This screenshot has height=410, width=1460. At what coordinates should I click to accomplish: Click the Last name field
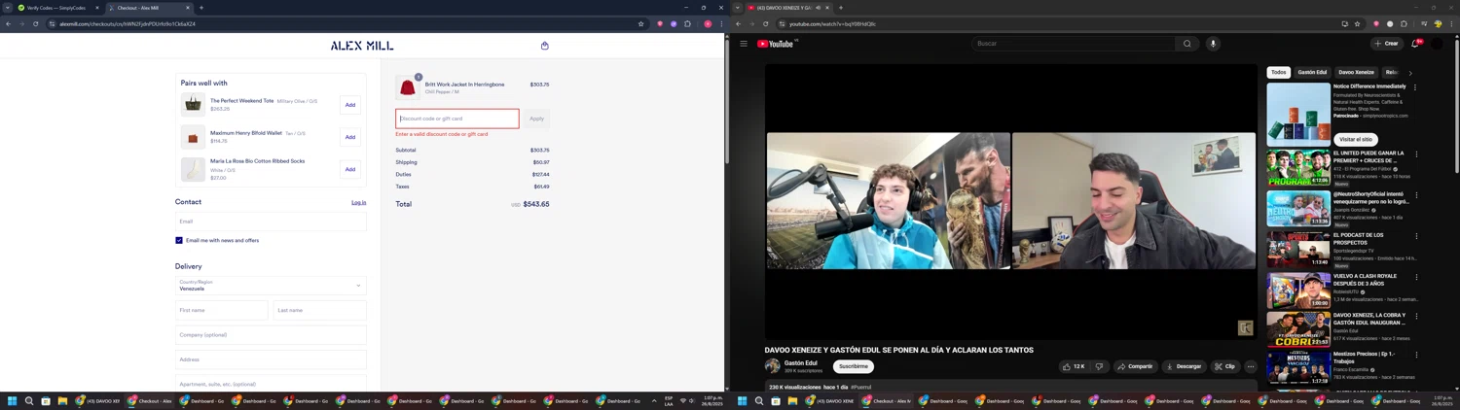coord(320,310)
